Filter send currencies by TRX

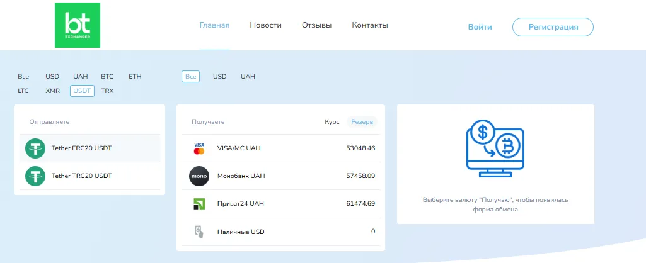(x=108, y=91)
